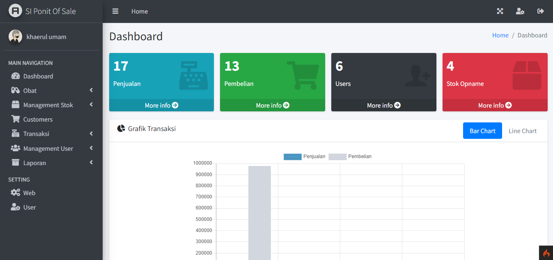Screen dimensions: 553x260
Task: Enter fullscreen mode using expand icon
Action: 500,12
